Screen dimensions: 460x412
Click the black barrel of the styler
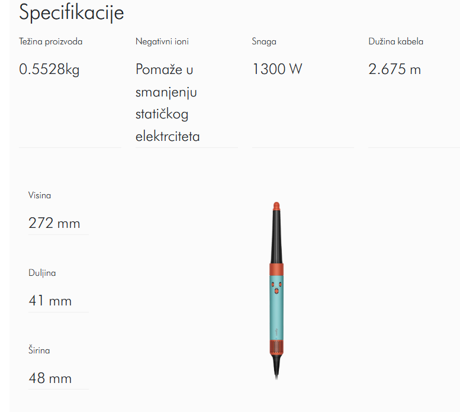276,237
